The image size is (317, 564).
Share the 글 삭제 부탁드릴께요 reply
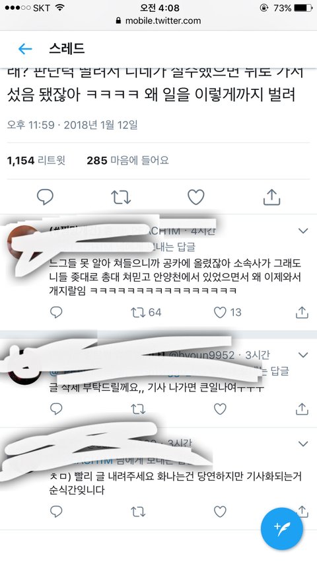pyautogui.click(x=302, y=409)
